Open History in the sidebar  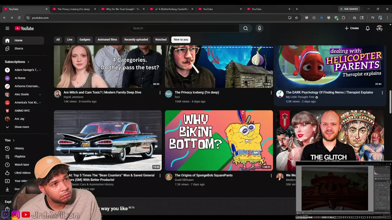(x=23, y=148)
